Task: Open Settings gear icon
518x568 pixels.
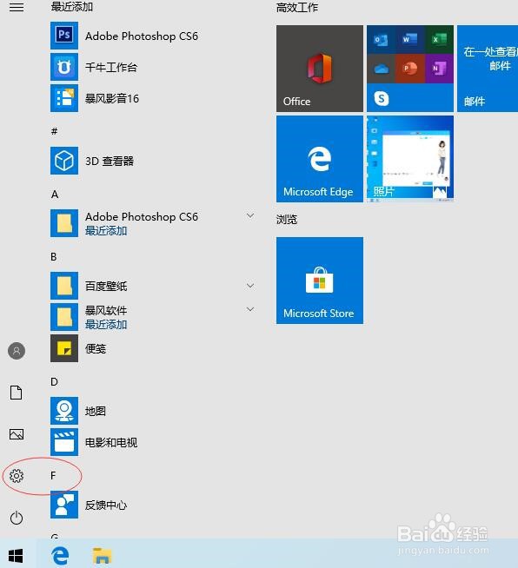Action: click(x=17, y=476)
